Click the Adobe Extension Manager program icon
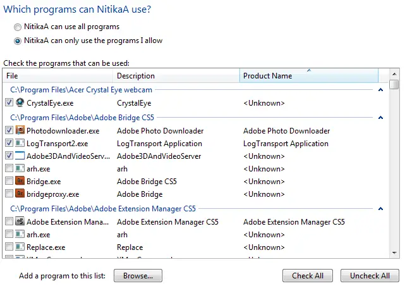The width and height of the screenshot is (405, 286). pos(20,222)
